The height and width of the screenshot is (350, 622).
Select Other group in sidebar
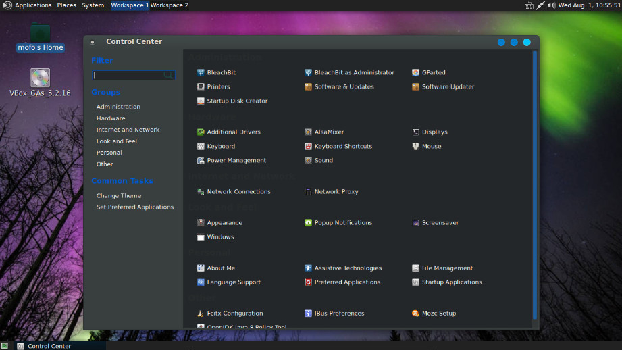click(x=105, y=164)
